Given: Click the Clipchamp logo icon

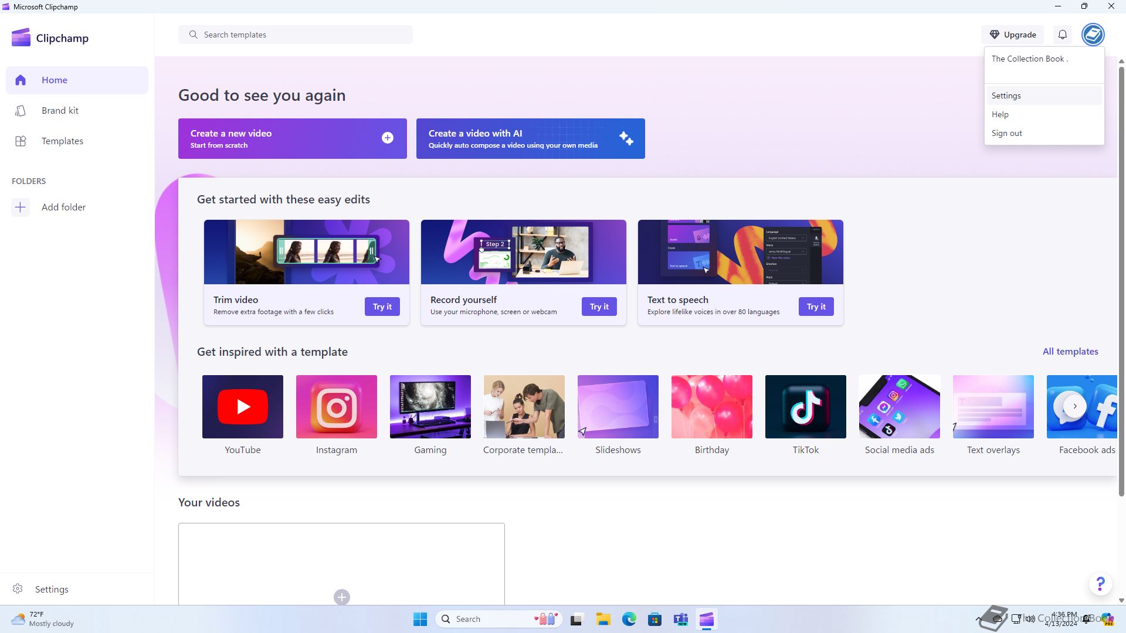Looking at the screenshot, I should pos(21,38).
